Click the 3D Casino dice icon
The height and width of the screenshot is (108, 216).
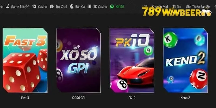pyautogui.click(x=89, y=6)
